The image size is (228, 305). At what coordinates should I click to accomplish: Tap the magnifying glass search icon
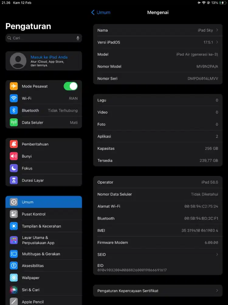click(9, 38)
